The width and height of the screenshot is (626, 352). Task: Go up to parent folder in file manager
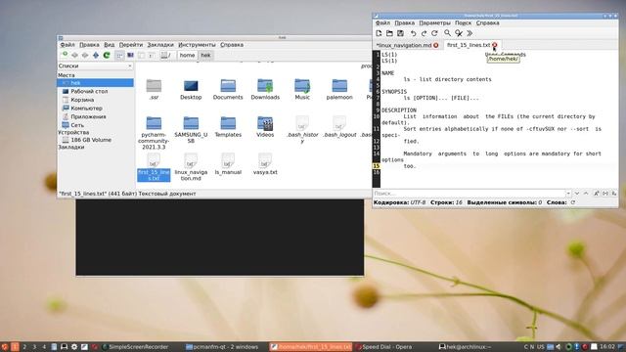pos(96,55)
